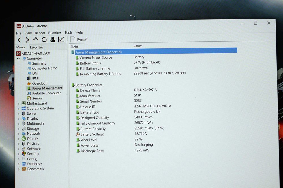Select Power Management in the tree
The height and width of the screenshot is (188, 283).
click(47, 88)
